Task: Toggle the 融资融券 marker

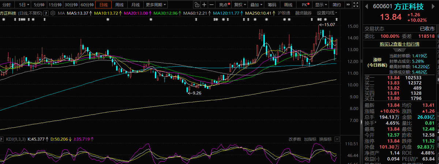Action: 303,13
